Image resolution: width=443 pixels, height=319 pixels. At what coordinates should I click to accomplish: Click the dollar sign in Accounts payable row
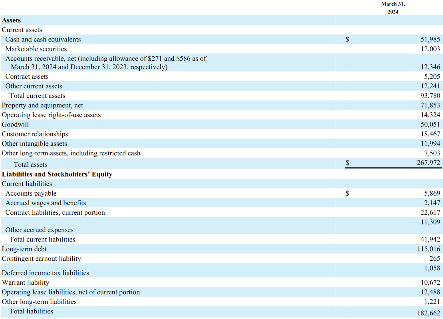coord(348,193)
